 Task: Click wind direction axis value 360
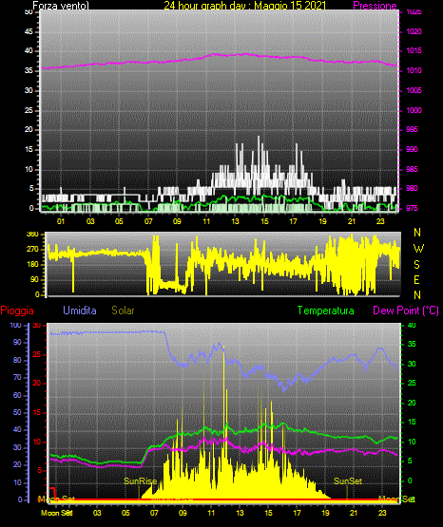click(x=32, y=235)
